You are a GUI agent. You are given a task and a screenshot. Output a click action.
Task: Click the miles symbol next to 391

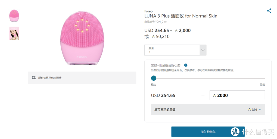[250, 110]
